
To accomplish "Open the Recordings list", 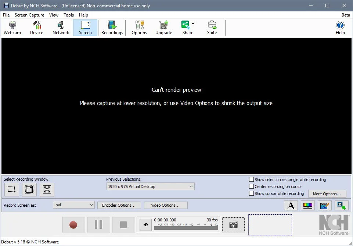I will point(112,28).
